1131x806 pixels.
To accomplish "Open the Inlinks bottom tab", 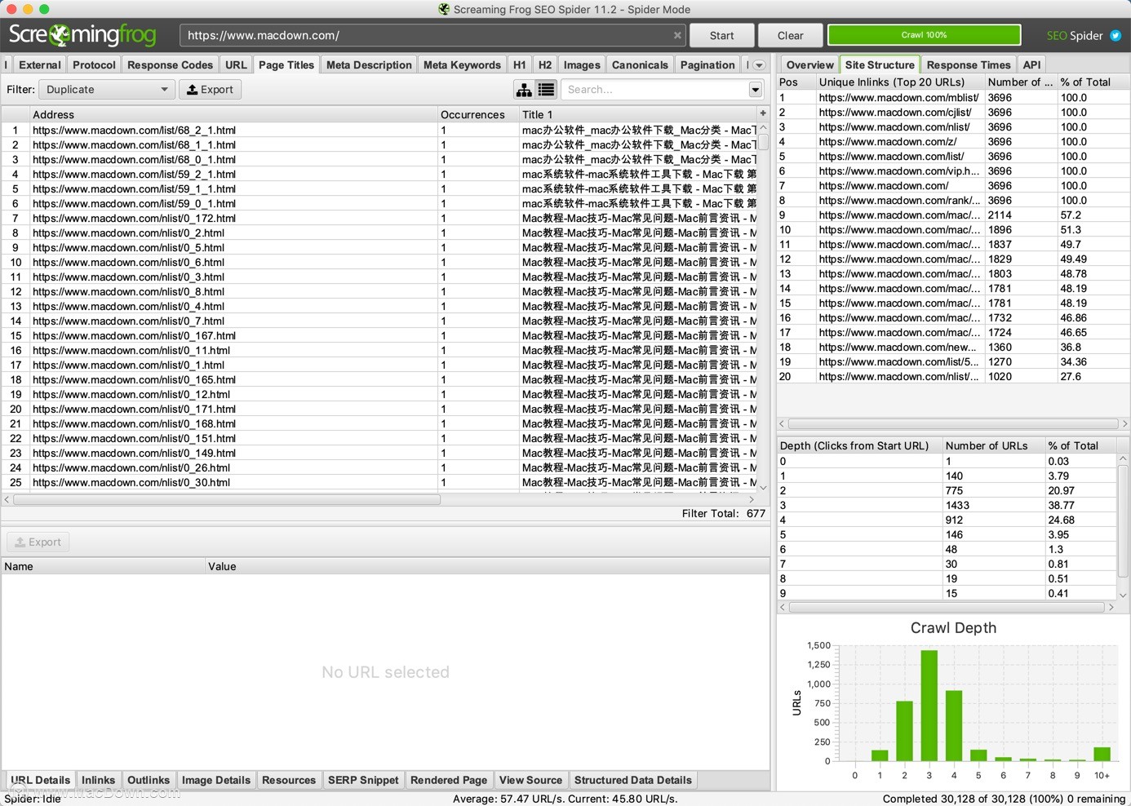I will pos(98,780).
